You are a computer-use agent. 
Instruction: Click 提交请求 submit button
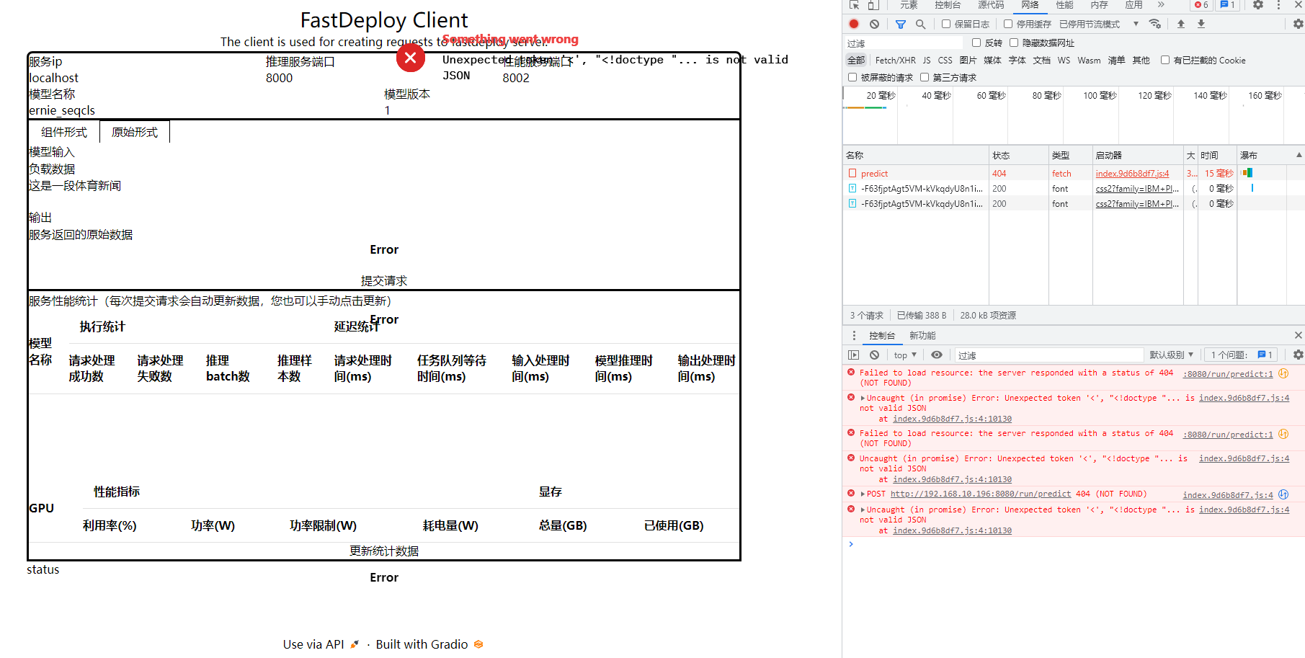pos(384,280)
